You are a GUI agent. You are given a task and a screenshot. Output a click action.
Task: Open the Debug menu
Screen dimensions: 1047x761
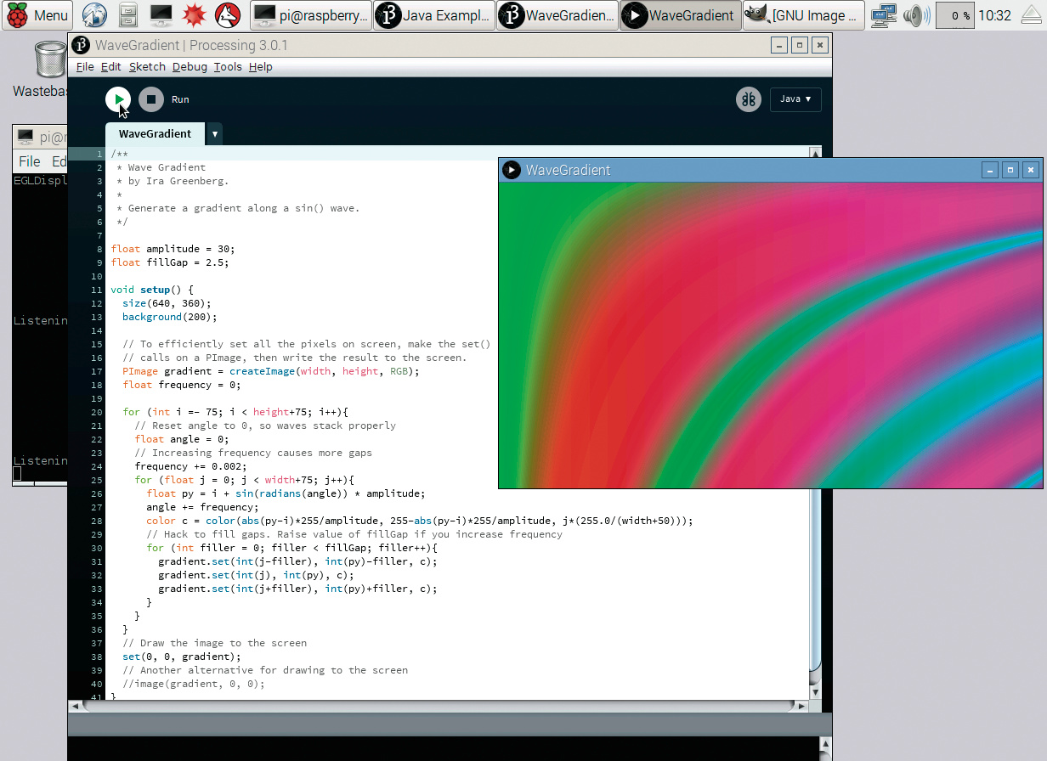point(190,67)
